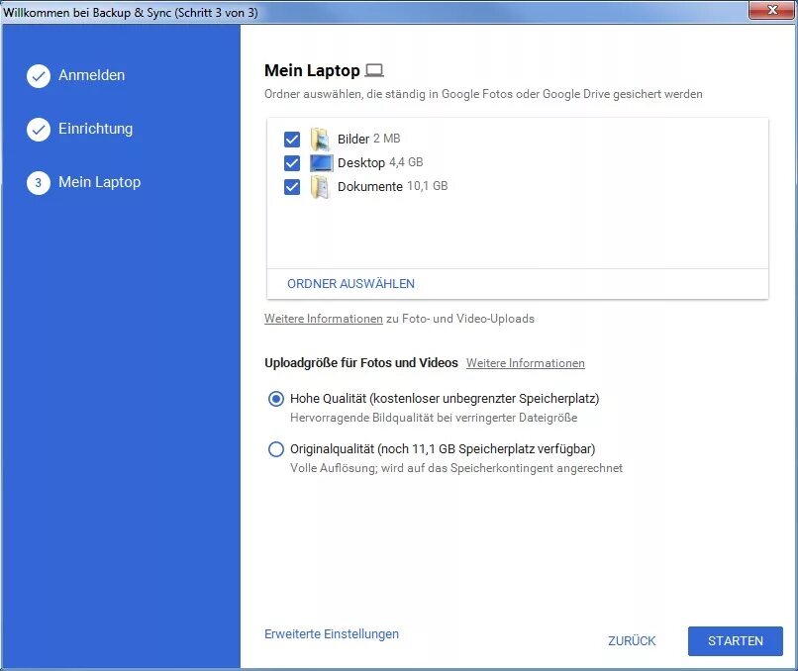Click the STARTEN button

click(736, 641)
